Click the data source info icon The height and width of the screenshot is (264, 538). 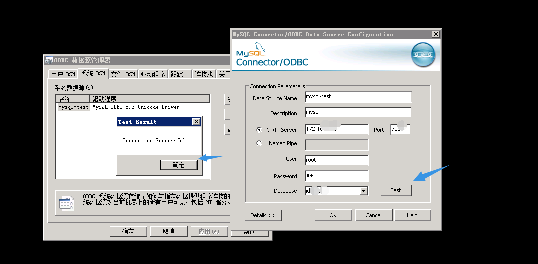[66, 203]
